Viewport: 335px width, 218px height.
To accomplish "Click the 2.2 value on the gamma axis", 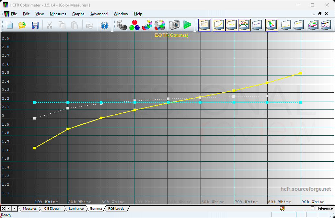I will (x=6, y=98).
